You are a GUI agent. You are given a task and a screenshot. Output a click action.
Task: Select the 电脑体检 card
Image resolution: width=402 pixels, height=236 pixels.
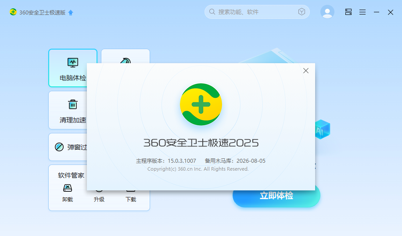pos(68,68)
